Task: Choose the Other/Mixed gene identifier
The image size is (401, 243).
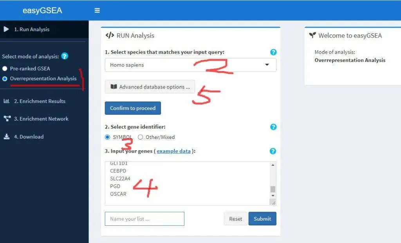Action: [x=140, y=137]
